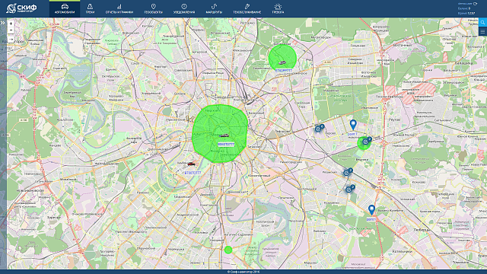The width and height of the screenshot is (487, 274).
Task: Click the vehicle label E780PP777
Action: (x=284, y=71)
